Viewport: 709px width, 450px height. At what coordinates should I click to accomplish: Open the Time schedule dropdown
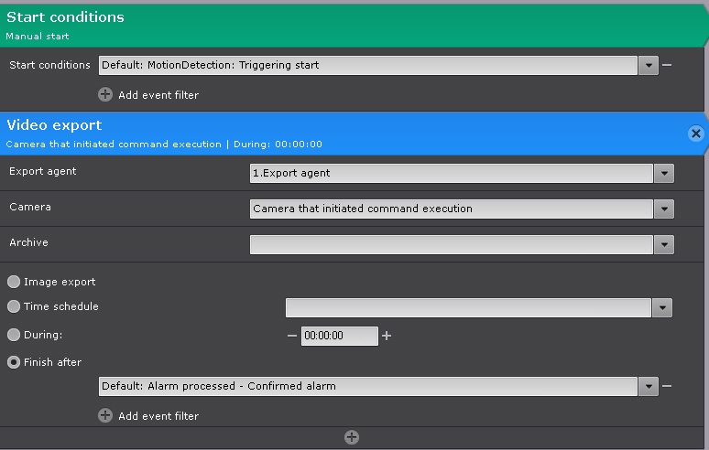coord(662,308)
